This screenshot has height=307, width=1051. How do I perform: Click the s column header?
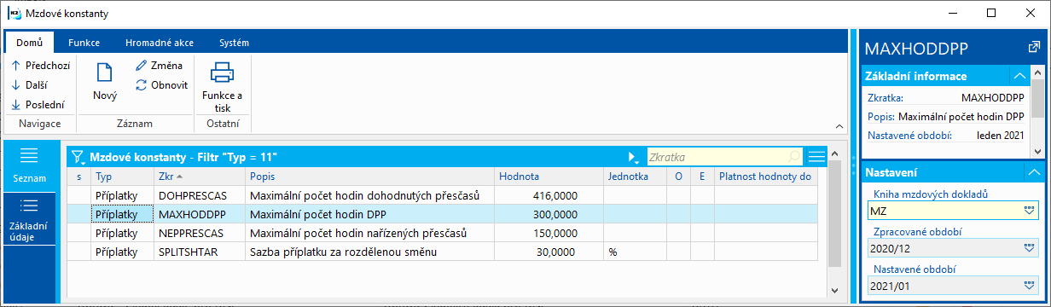[79, 177]
